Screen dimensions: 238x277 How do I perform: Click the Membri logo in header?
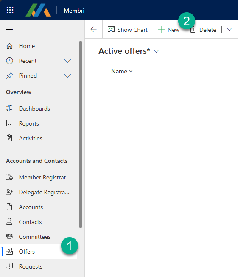click(38, 10)
